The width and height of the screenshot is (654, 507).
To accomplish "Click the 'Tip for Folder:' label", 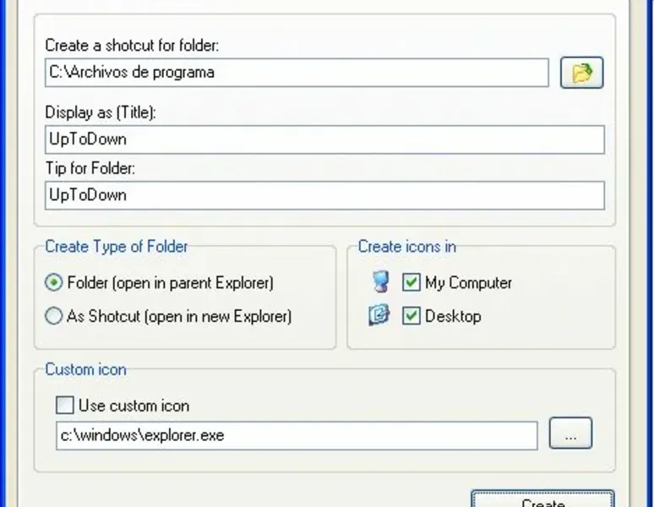I will pos(90,168).
